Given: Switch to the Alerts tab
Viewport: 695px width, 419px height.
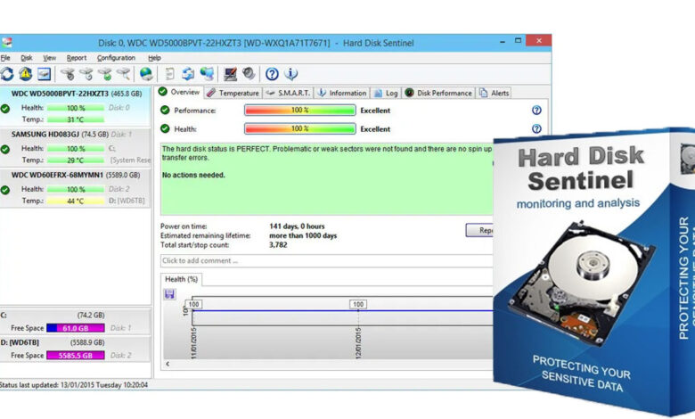Looking at the screenshot, I should coord(494,93).
